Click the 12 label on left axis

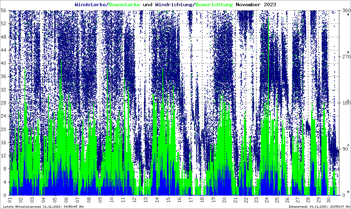(4, 156)
